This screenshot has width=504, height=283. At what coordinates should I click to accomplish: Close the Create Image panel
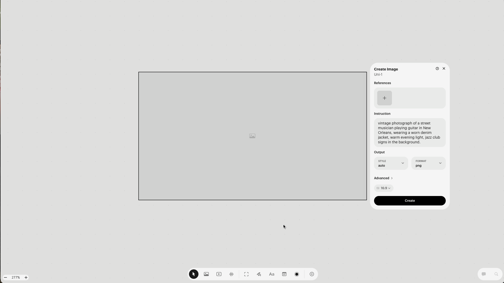(444, 68)
